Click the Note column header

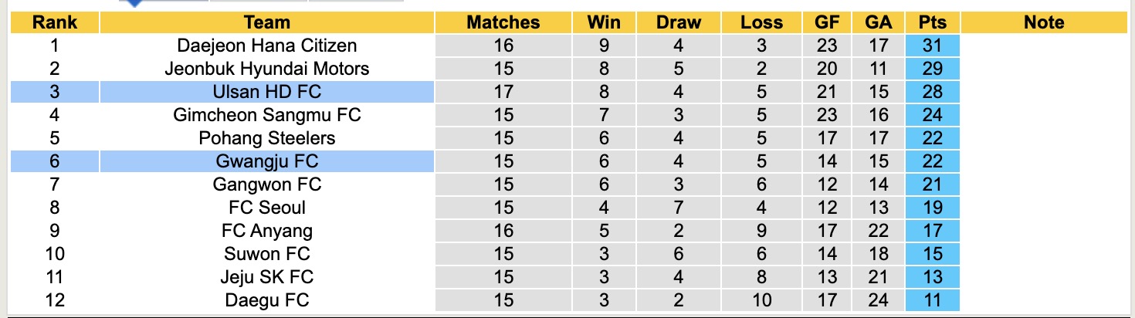click(1044, 22)
